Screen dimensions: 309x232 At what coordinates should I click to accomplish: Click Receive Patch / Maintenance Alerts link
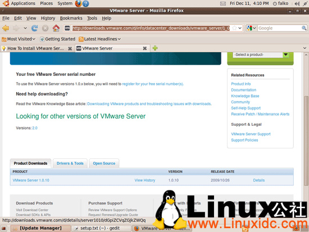[x=260, y=114]
